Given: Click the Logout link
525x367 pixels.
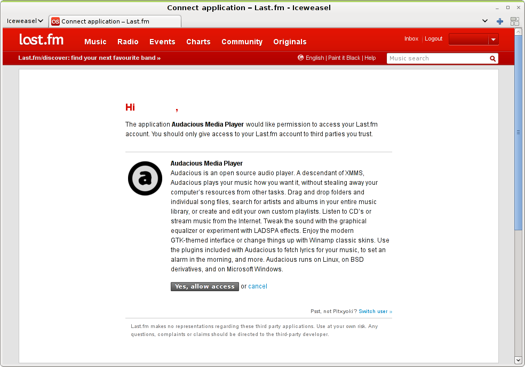Looking at the screenshot, I should pyautogui.click(x=434, y=38).
